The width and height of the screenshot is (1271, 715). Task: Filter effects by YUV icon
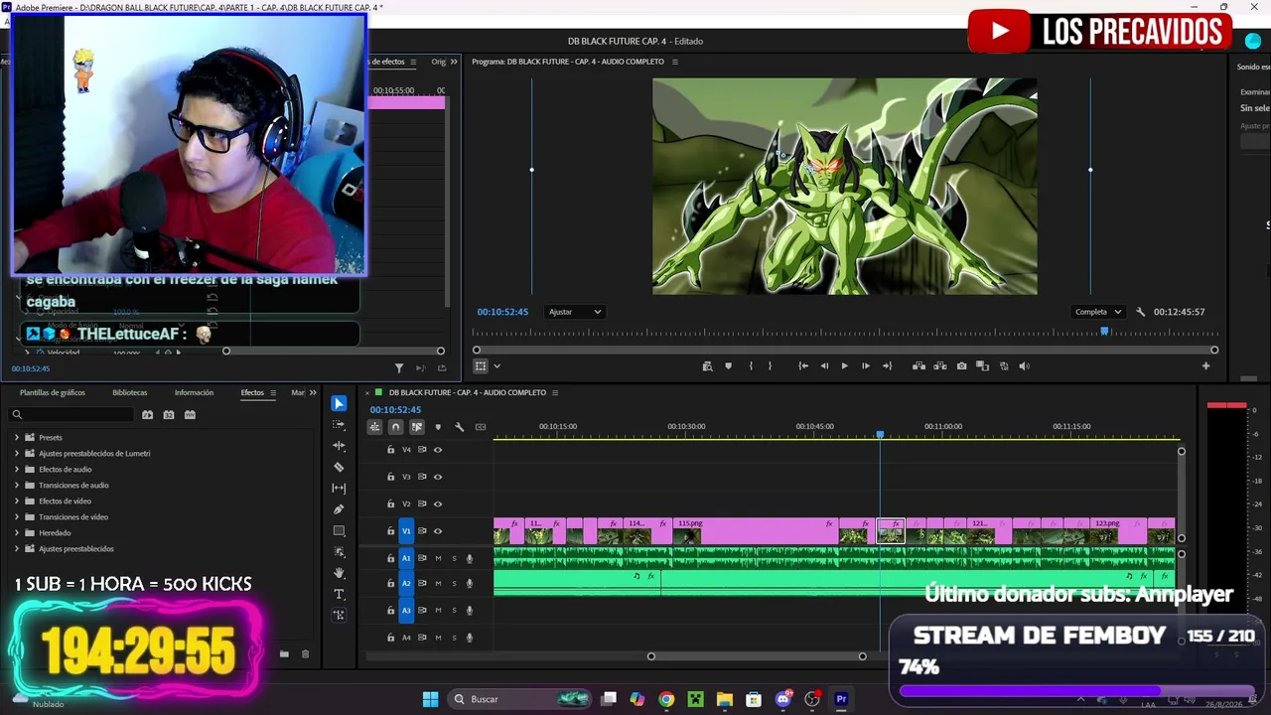coord(190,414)
